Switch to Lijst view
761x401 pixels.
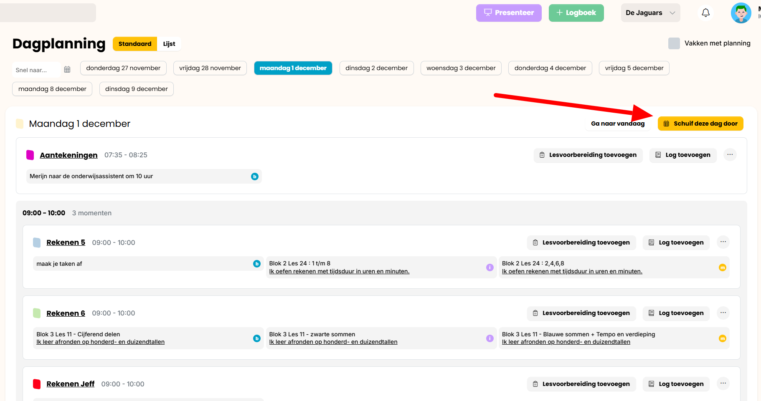click(x=169, y=44)
